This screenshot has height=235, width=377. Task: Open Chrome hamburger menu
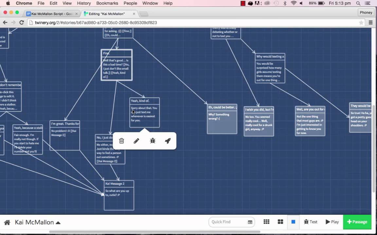(370, 23)
